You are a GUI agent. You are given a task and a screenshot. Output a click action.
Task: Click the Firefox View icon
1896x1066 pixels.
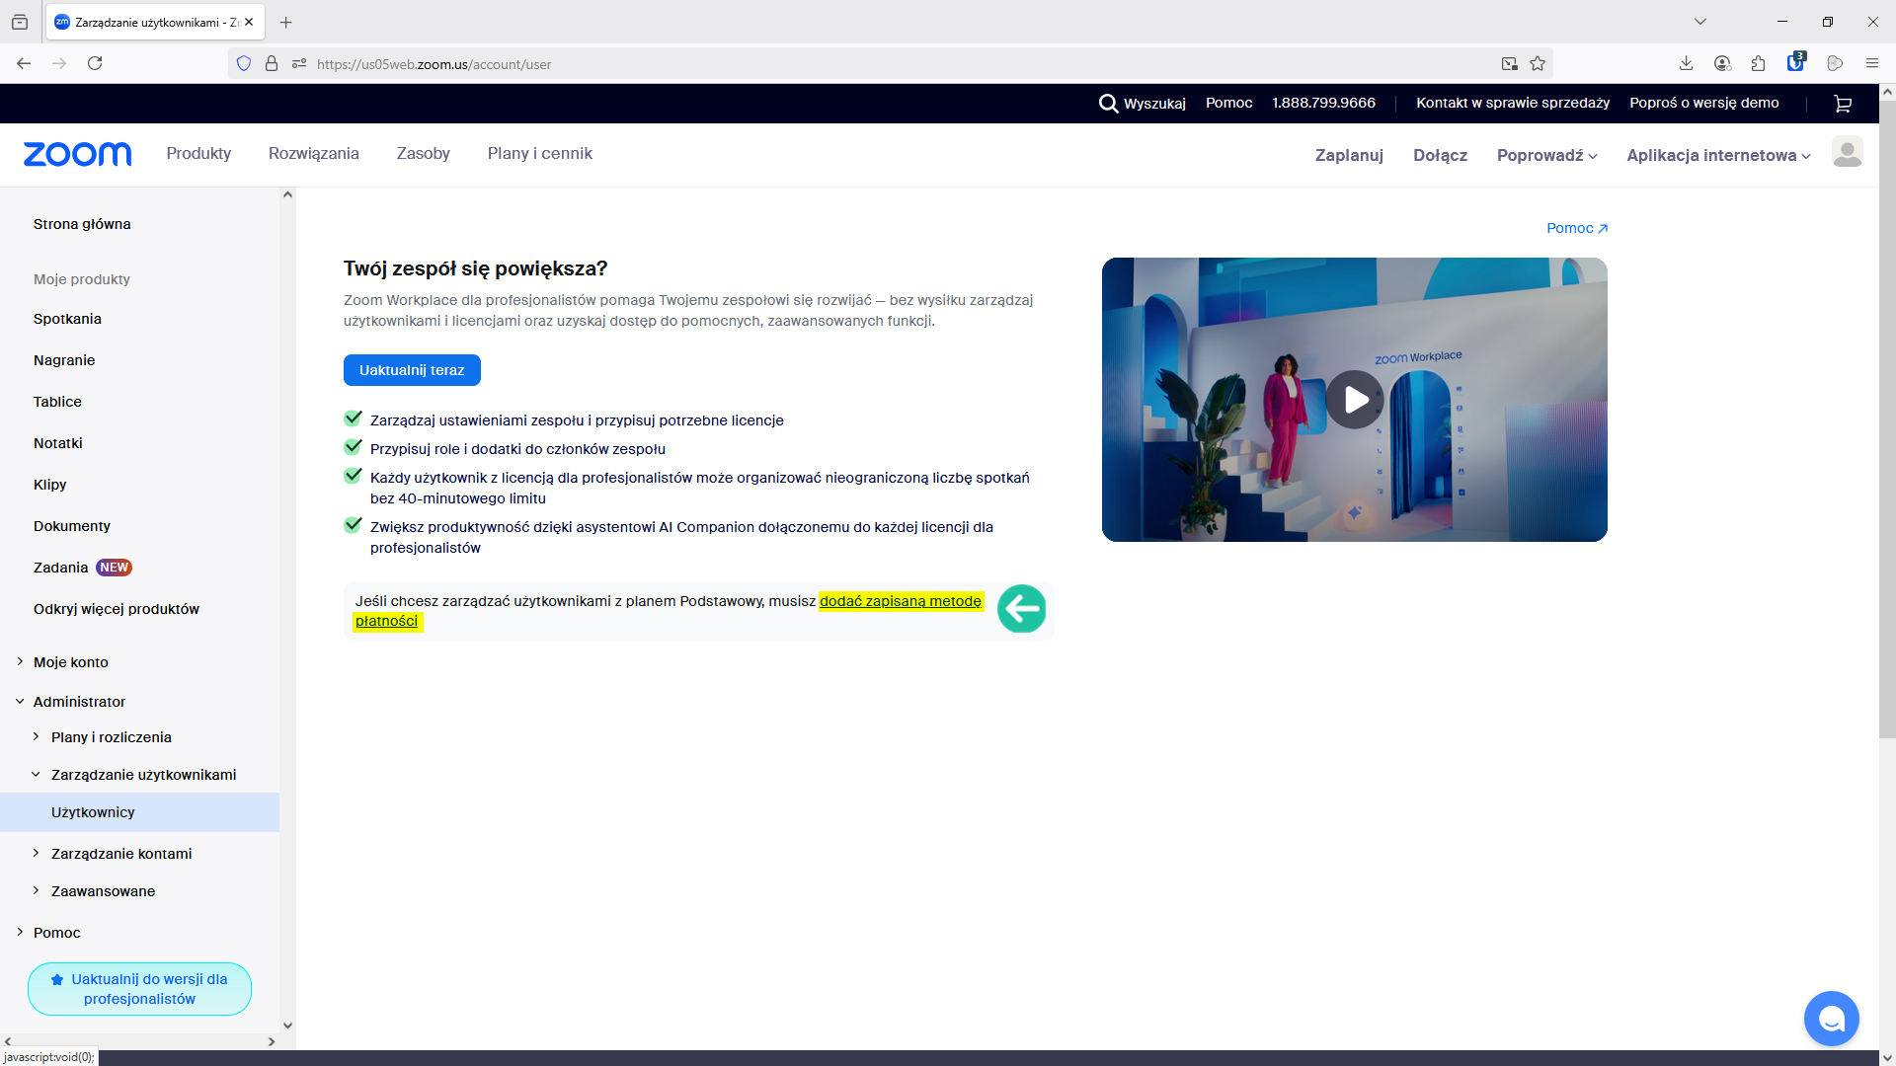20,22
